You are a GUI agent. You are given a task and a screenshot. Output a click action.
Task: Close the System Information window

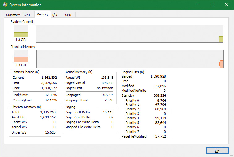point(227,5)
